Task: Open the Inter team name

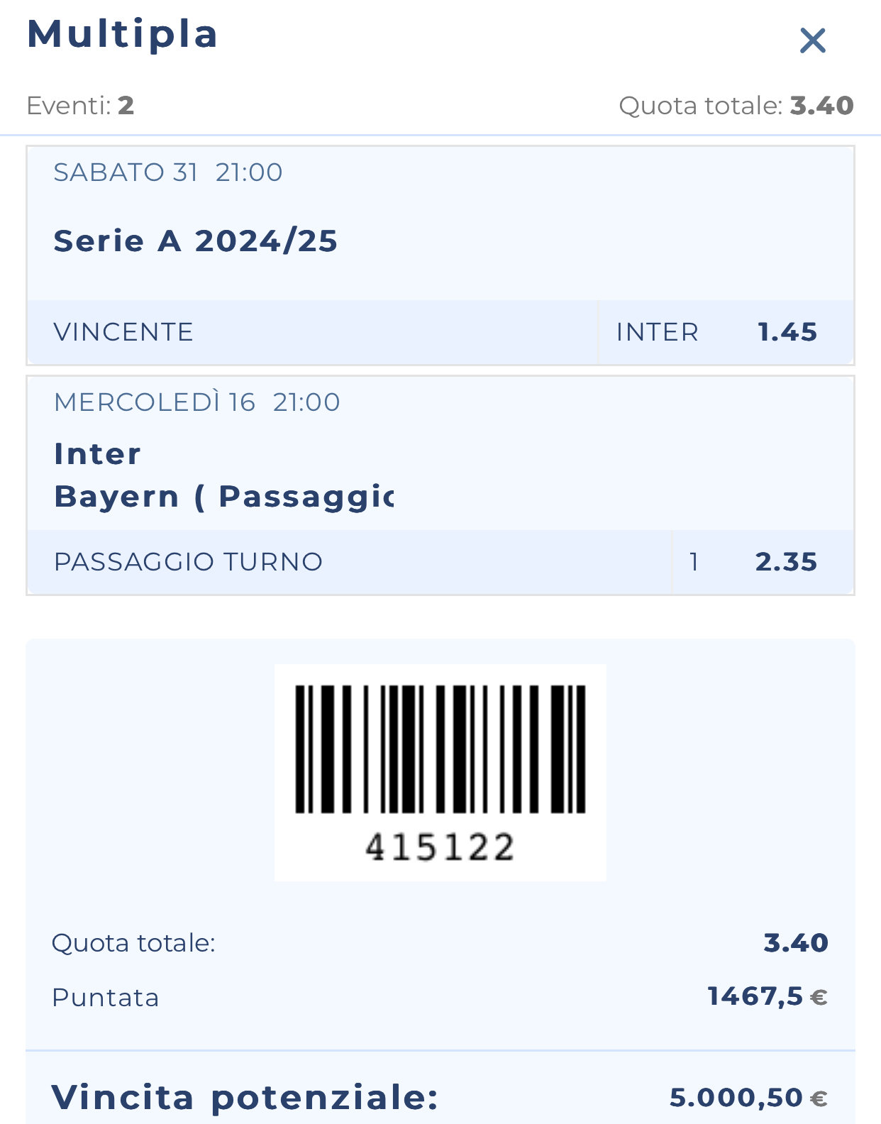Action: (x=97, y=454)
